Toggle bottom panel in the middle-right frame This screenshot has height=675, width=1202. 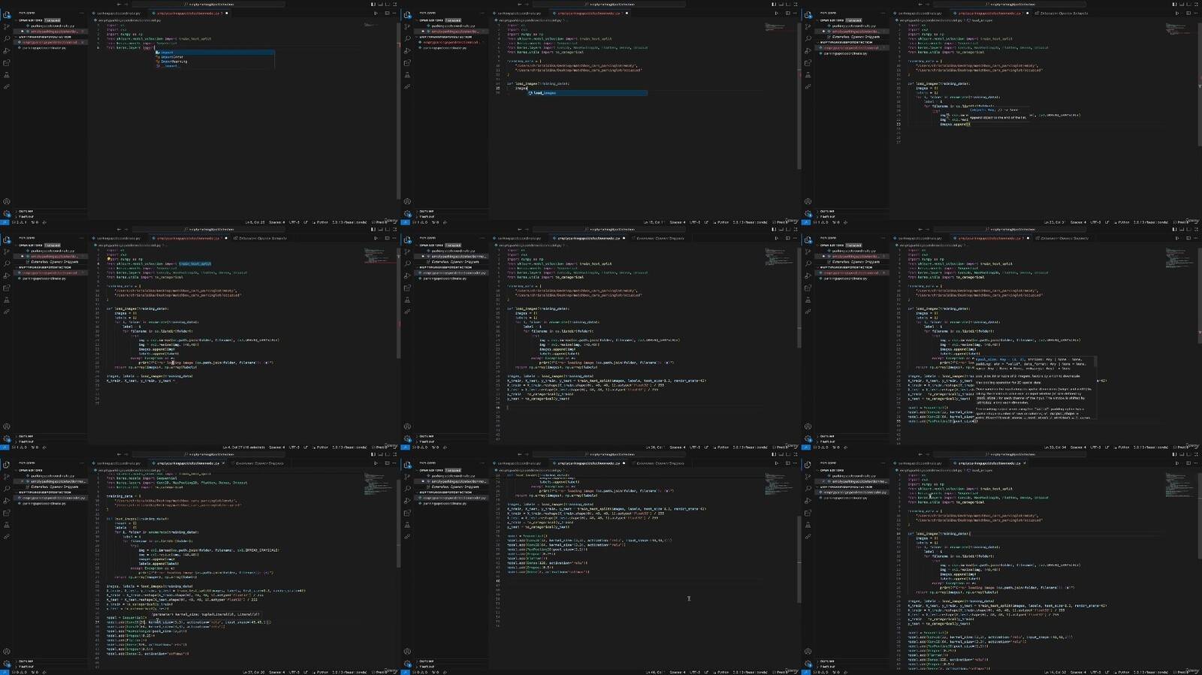pos(1182,230)
